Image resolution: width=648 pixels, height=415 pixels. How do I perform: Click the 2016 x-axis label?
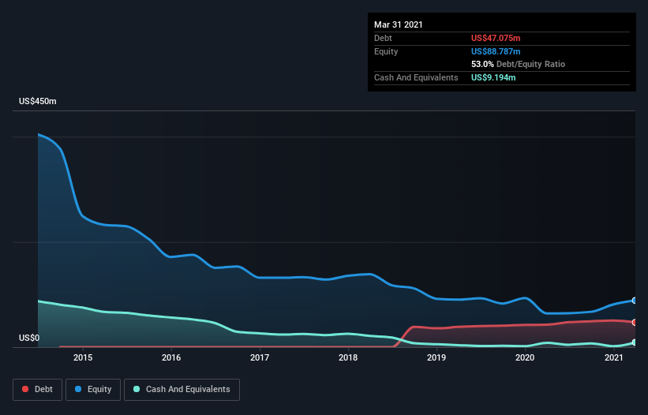pyautogui.click(x=171, y=357)
